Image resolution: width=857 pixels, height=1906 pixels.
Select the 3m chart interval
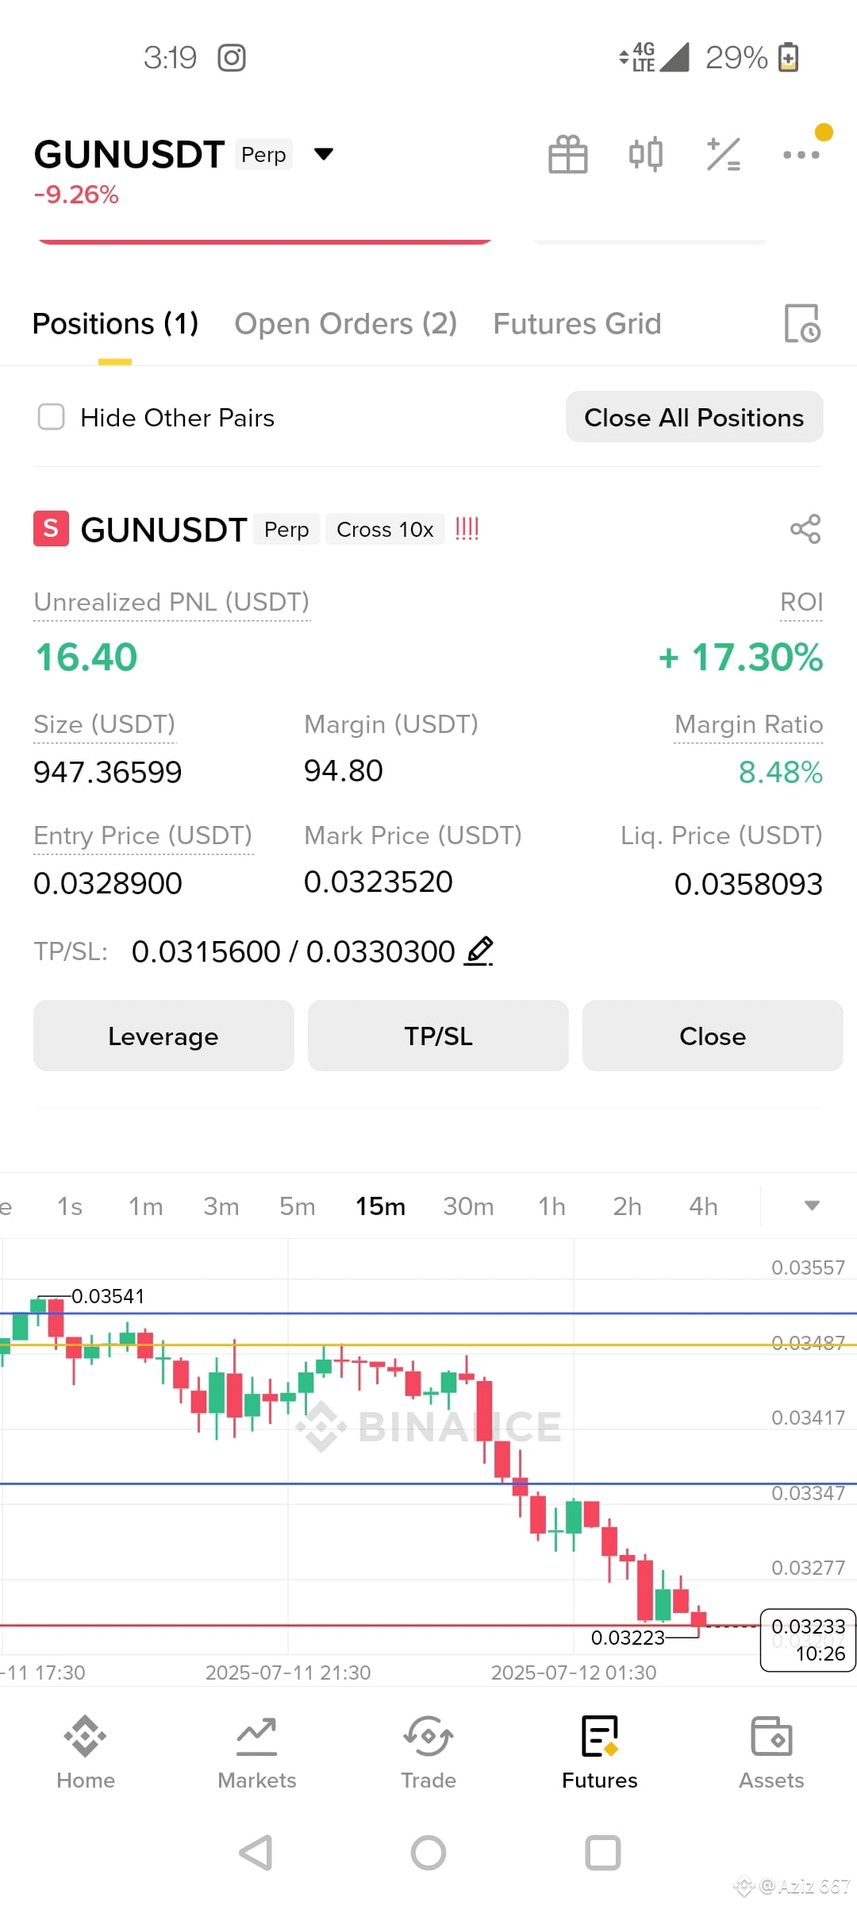(x=221, y=1206)
